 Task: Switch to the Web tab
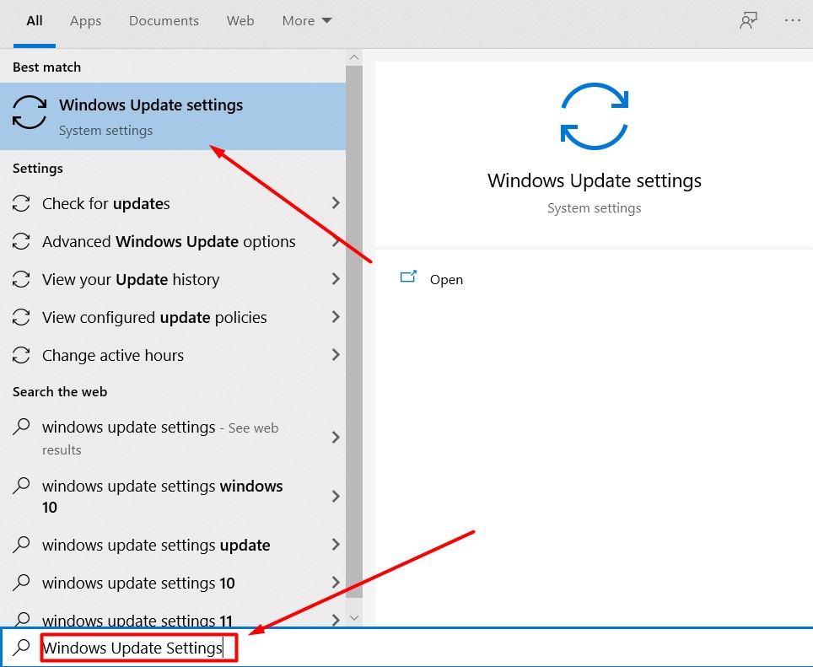[x=240, y=21]
